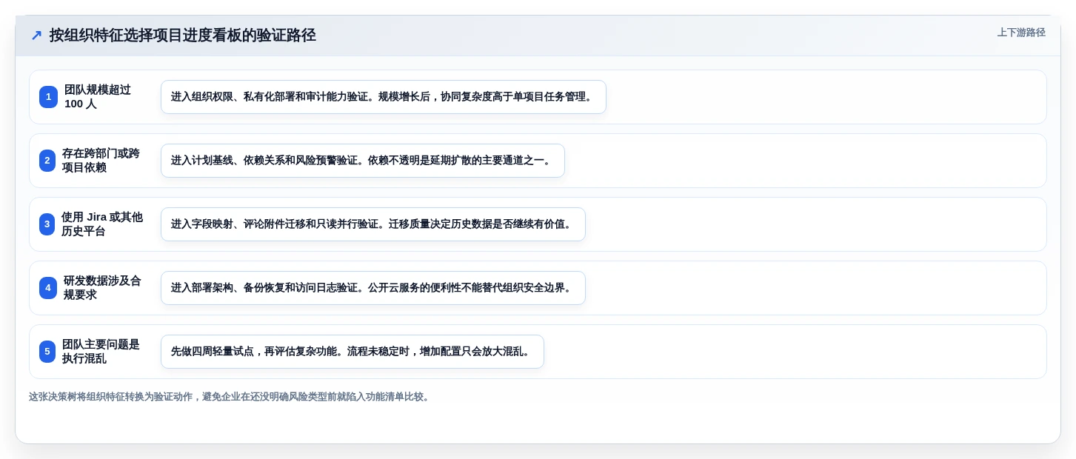
Task: Select the label 团队规模超过 100 人
Action: tap(98, 97)
